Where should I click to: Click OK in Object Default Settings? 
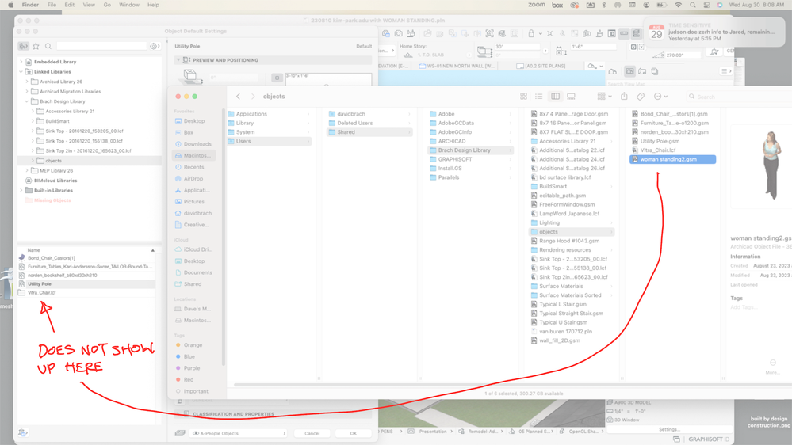[x=353, y=433]
